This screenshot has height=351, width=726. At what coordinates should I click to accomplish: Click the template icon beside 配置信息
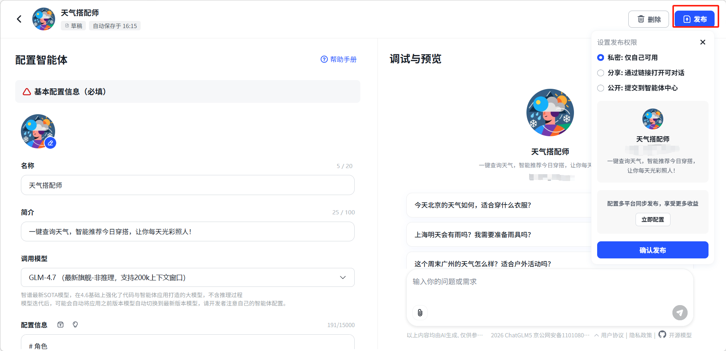point(60,325)
